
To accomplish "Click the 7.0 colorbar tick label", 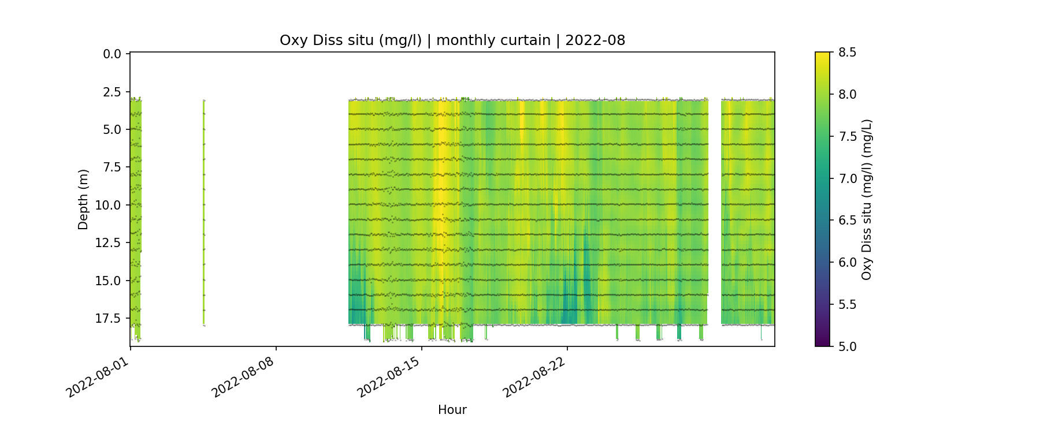I will tap(847, 178).
